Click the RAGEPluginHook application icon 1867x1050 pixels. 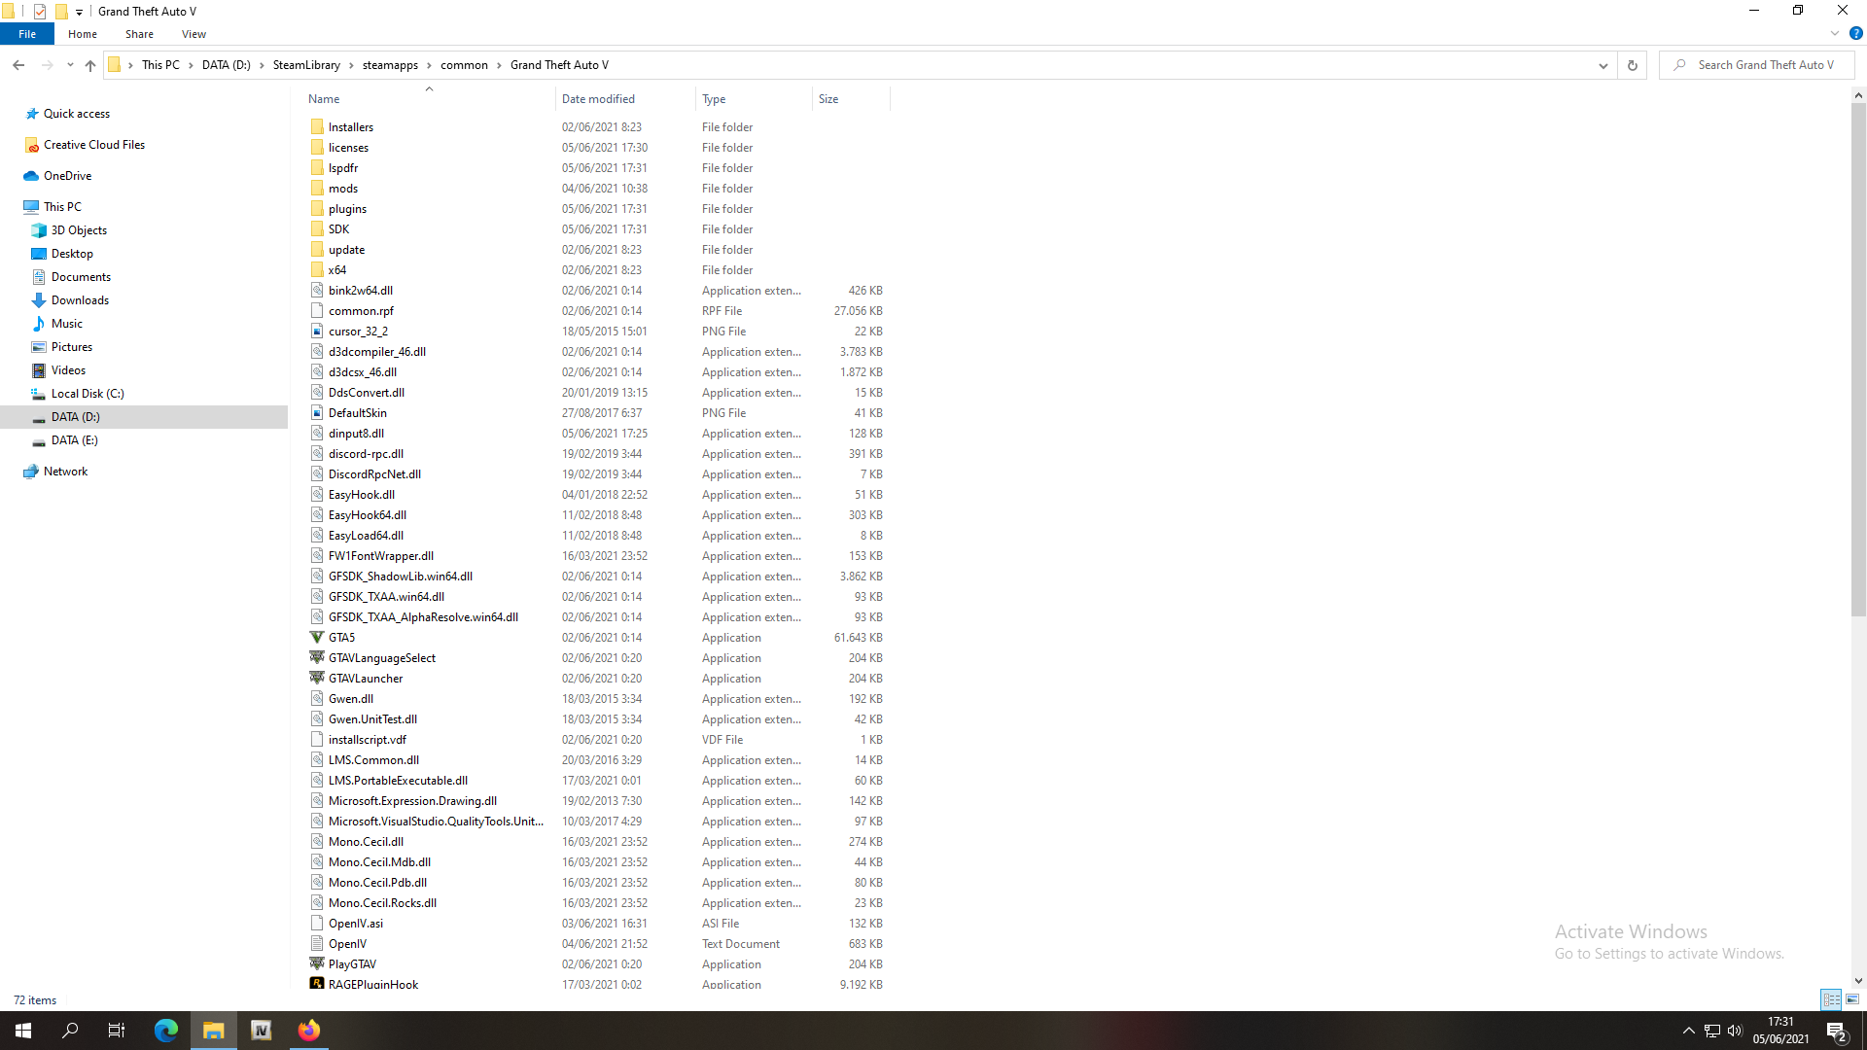pyautogui.click(x=317, y=984)
